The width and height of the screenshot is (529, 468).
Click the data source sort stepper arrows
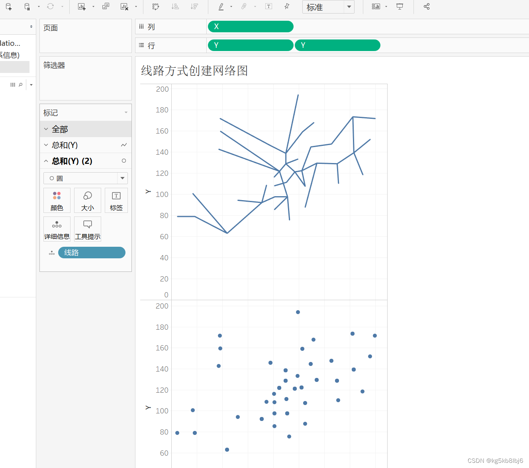pyautogui.click(x=31, y=27)
